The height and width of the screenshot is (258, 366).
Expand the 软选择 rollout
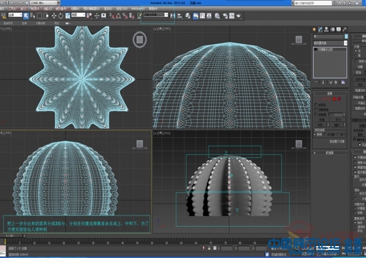pos(329,153)
